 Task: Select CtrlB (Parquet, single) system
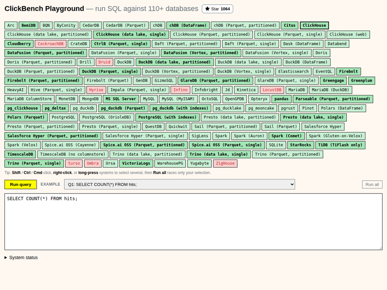tap(121, 44)
